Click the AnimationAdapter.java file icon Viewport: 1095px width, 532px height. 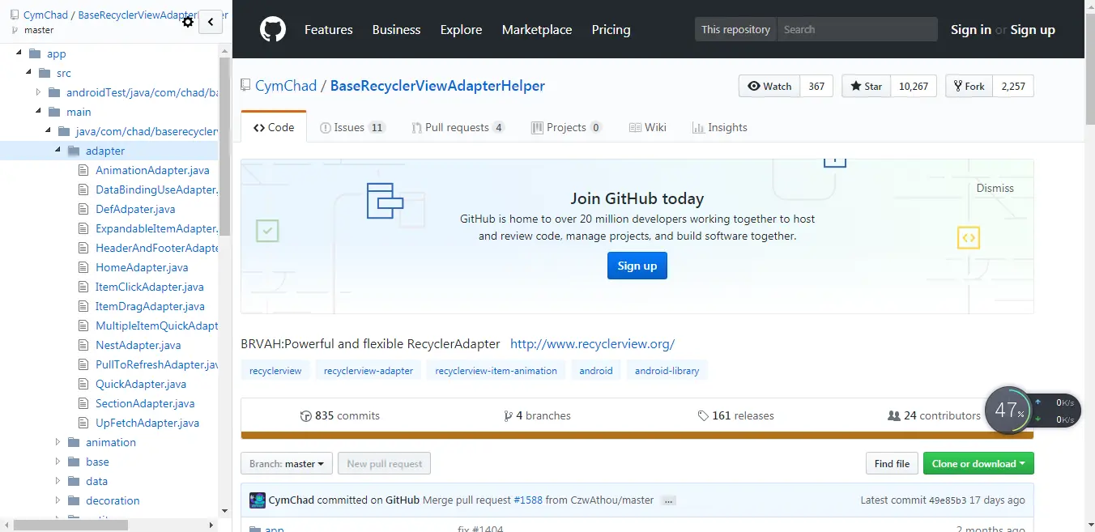[83, 170]
